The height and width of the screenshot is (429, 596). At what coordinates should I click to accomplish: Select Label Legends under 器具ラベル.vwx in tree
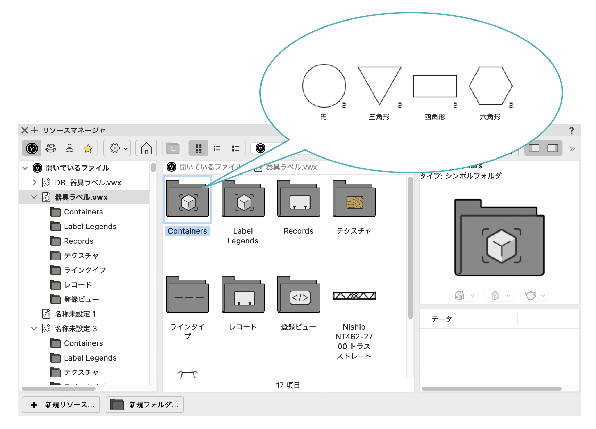pos(90,226)
